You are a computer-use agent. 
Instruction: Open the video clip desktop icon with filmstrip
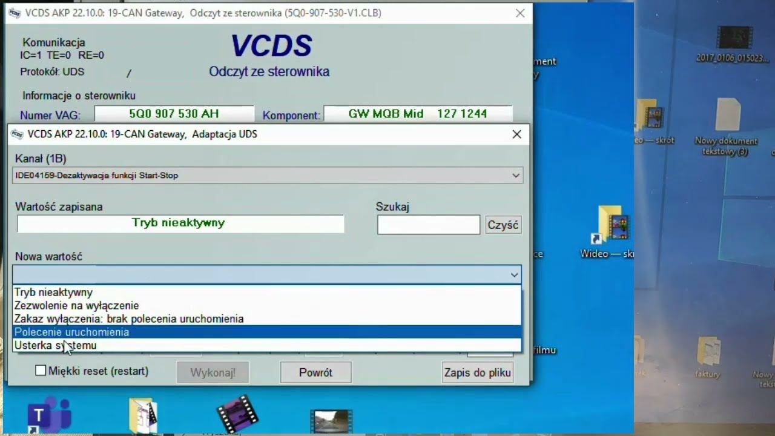238,414
